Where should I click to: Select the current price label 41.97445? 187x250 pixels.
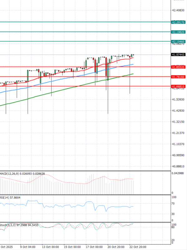click(179, 54)
